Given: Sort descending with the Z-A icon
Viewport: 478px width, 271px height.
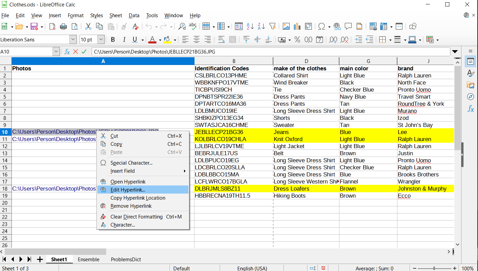Looking at the screenshot, I should coord(261,26).
